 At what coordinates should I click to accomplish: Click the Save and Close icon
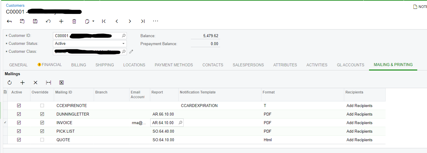(22, 21)
